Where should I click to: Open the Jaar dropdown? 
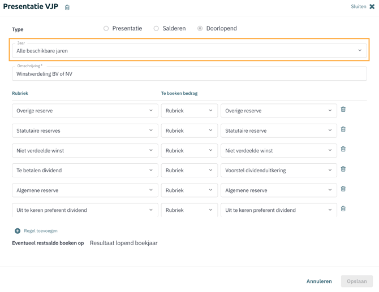[x=189, y=51]
